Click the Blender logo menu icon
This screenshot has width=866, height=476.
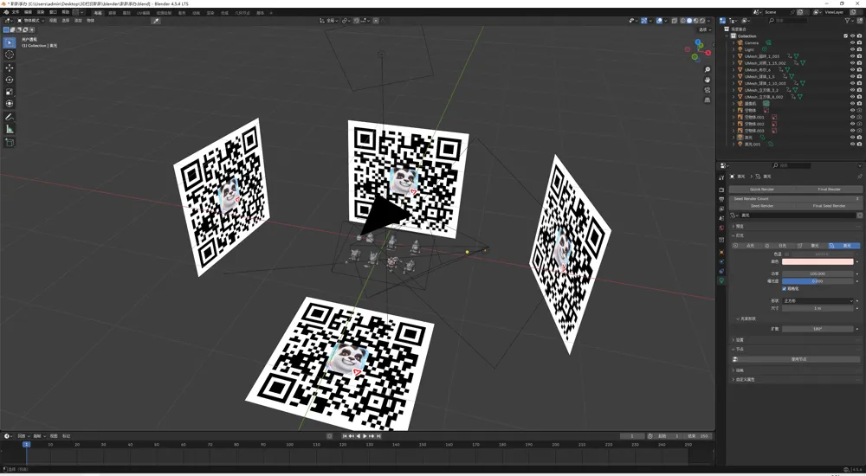tap(6, 11)
